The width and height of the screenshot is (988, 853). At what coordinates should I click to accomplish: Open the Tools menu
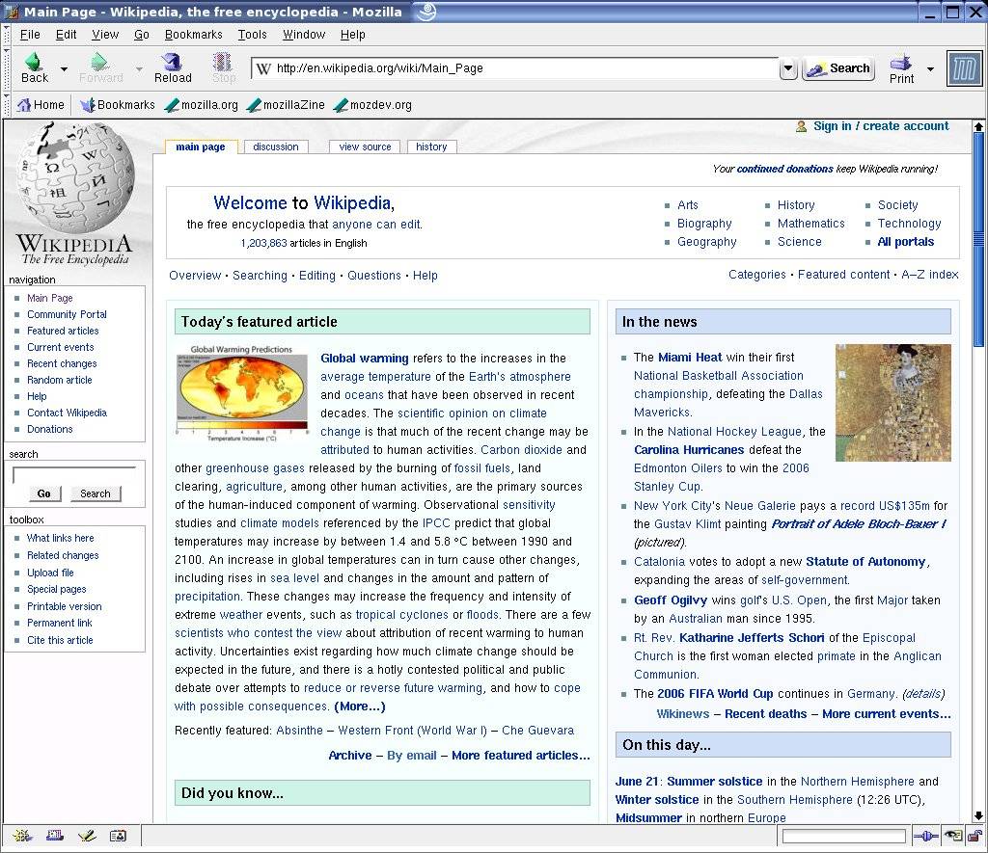(x=252, y=35)
